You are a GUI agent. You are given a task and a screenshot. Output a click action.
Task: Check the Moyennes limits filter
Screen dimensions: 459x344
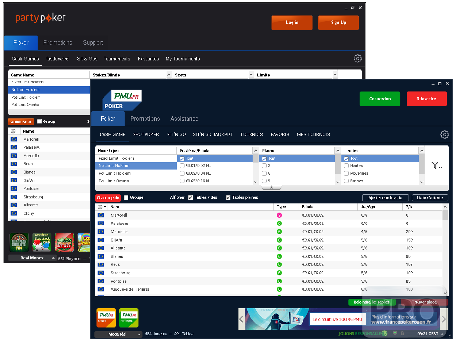point(346,173)
